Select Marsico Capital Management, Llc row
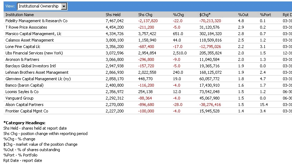292x164 pixels. tap(148, 34)
